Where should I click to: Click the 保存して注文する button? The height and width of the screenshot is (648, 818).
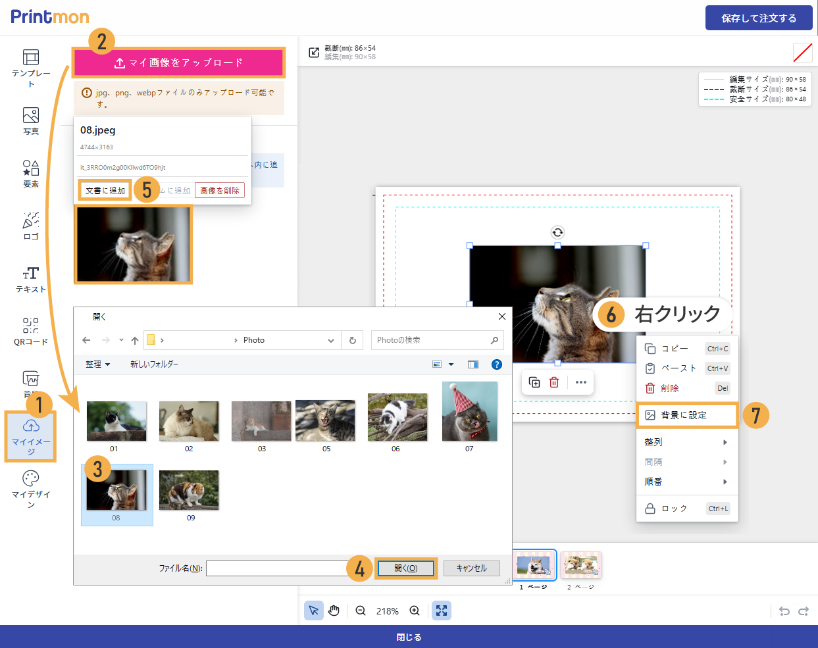pyautogui.click(x=758, y=18)
